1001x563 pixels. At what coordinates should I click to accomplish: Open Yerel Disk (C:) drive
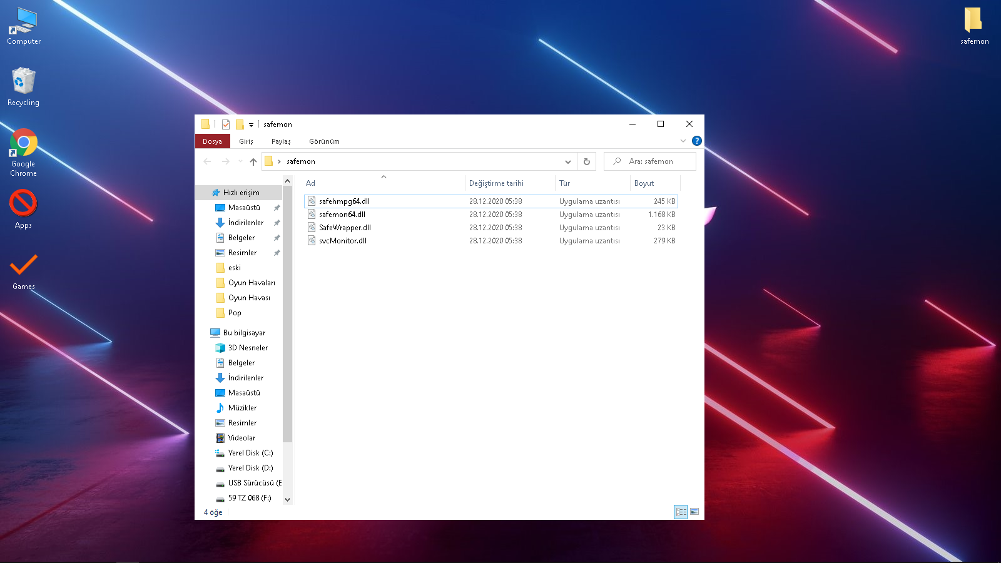250,453
